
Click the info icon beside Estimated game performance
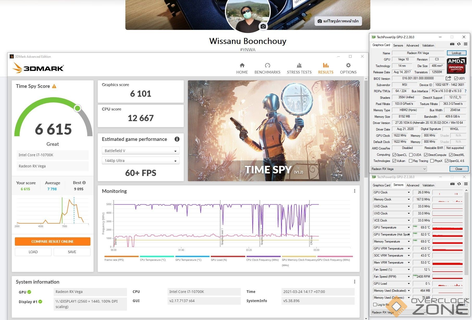[177, 139]
